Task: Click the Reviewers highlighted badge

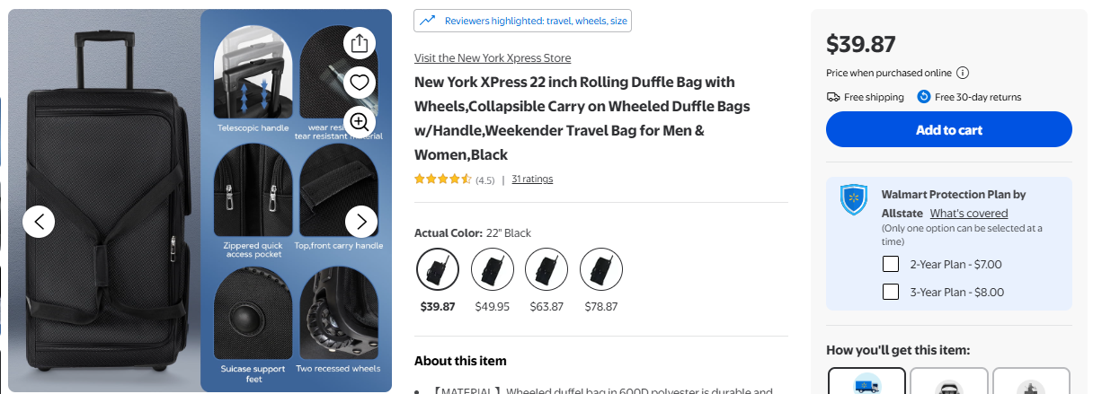Action: click(522, 21)
